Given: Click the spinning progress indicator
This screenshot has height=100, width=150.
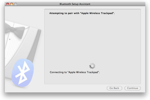Looking at the screenshot, I should pos(92,66).
